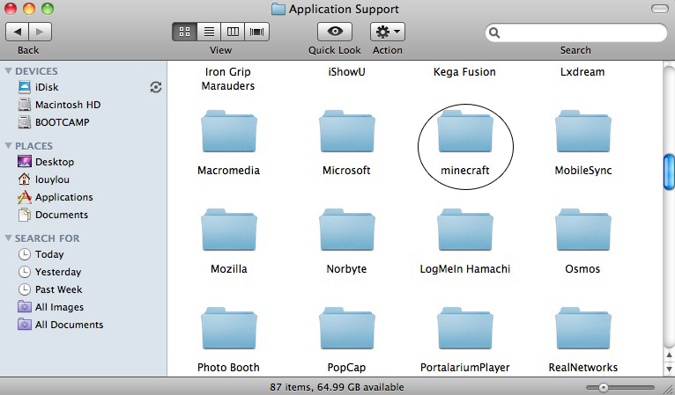Click the vertical scrollbar thumb
Viewport: 675px width, 395px height.
point(669,172)
